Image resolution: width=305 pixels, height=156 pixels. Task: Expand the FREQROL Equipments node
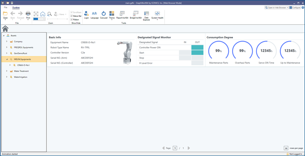7,48
